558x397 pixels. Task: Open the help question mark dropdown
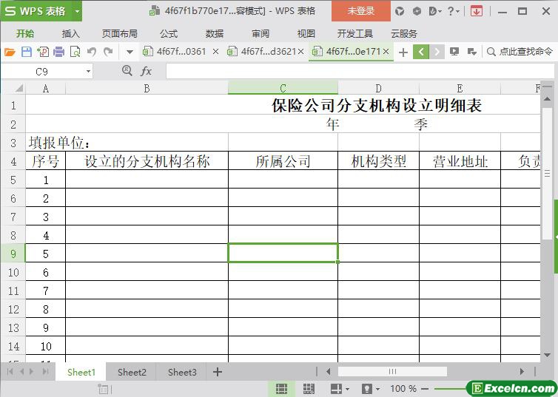(x=453, y=11)
